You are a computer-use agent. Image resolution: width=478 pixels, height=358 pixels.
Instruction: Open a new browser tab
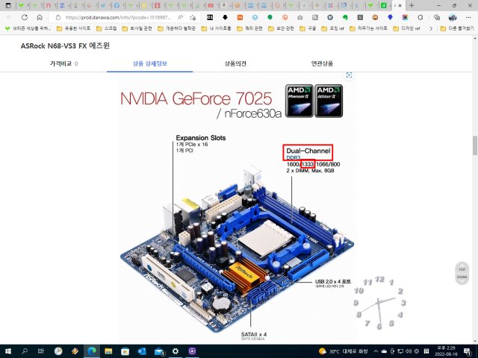pyautogui.click(x=412, y=5)
